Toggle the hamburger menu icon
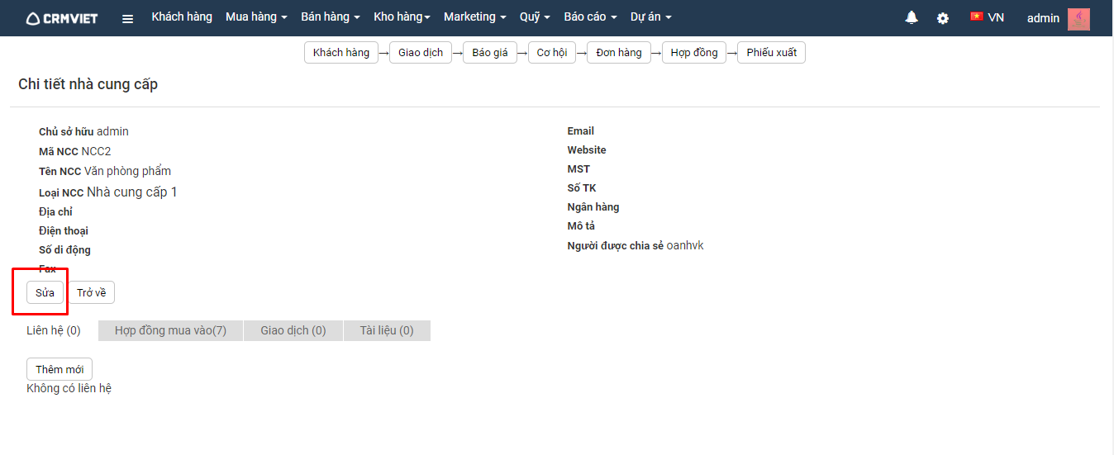Screen dimensions: 1114x455 click(127, 18)
